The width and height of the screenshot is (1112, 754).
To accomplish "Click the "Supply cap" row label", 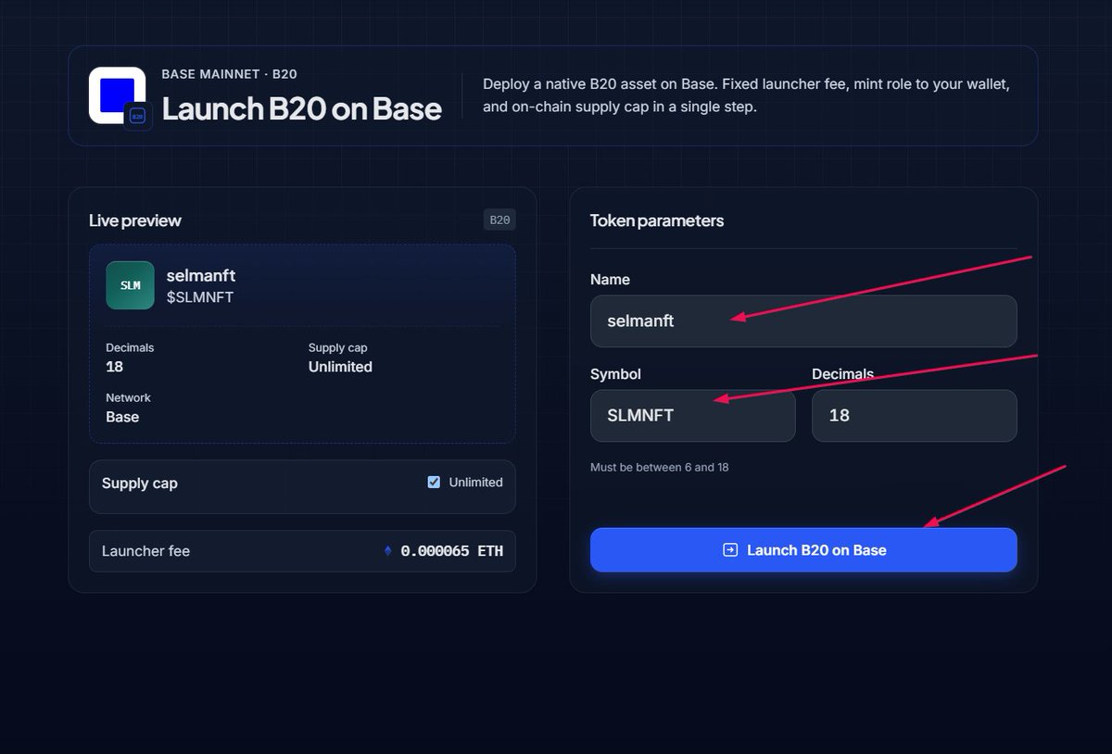I will point(139,484).
